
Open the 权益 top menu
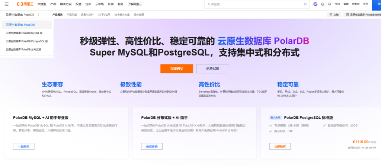(x=79, y=4)
